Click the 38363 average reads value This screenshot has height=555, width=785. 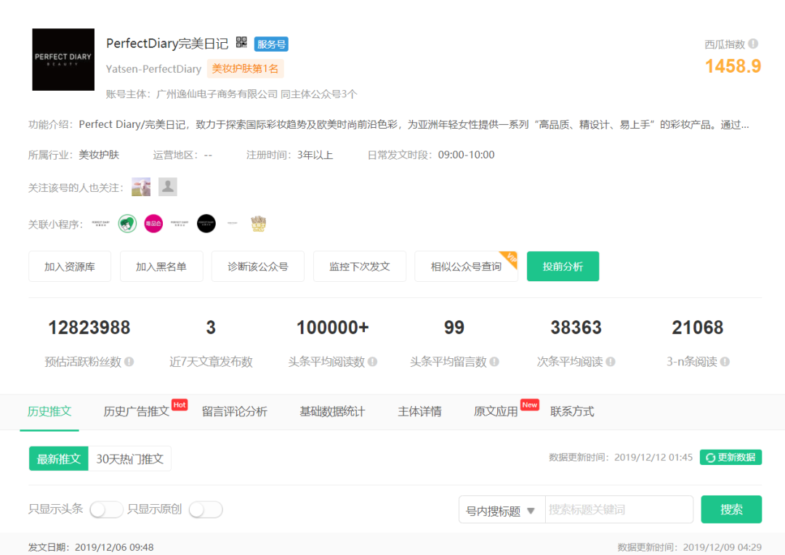(576, 328)
